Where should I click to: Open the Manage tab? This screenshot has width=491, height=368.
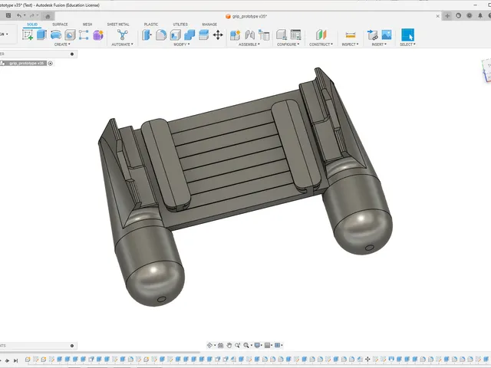(209, 25)
